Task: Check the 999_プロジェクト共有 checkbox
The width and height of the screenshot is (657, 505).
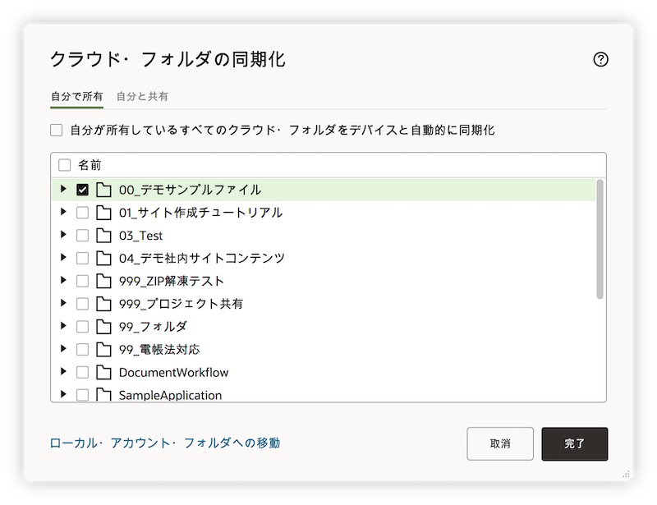Action: tap(82, 304)
